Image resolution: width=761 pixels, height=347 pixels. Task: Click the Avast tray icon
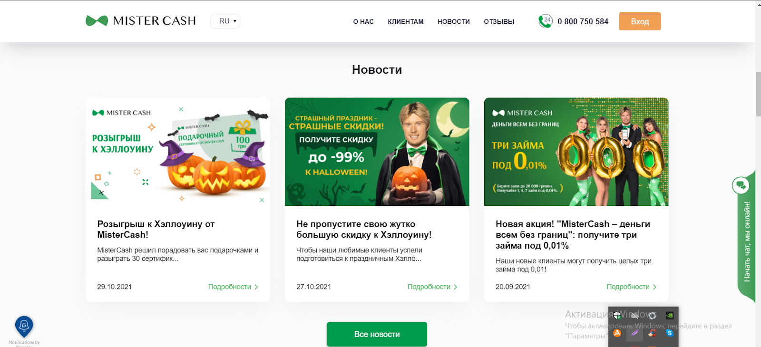(x=617, y=333)
